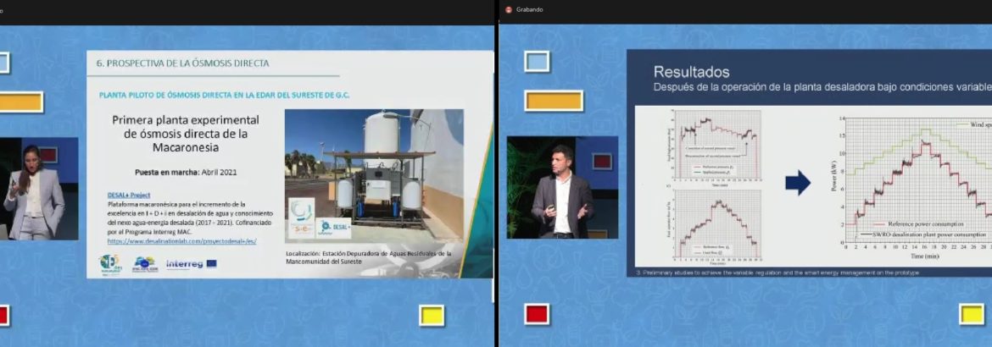Screen dimensions: 992x347
Task: Click the large power consumption chart
Action: pos(913,189)
